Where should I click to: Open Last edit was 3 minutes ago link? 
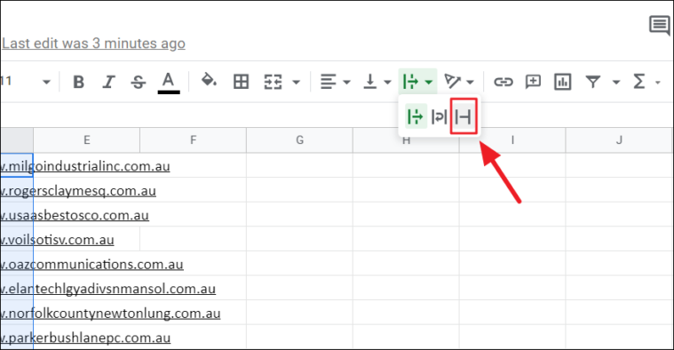tap(94, 44)
